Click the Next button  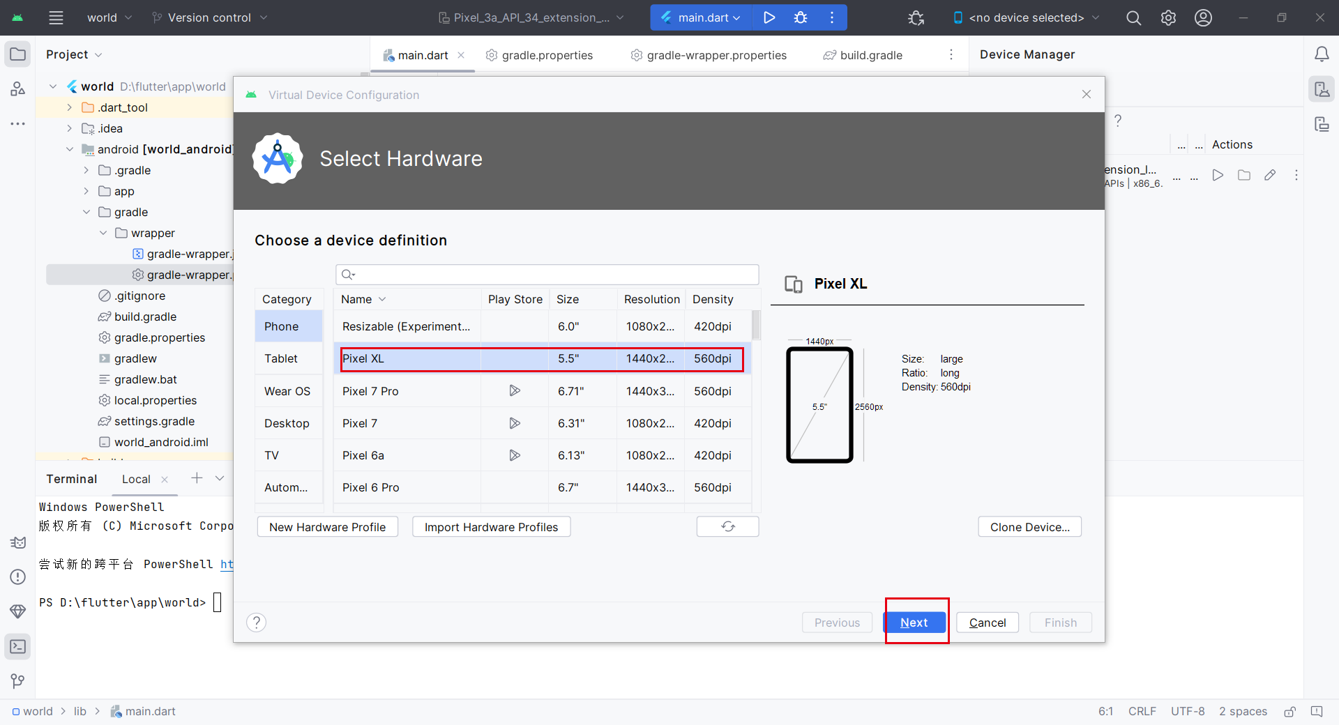tap(914, 623)
